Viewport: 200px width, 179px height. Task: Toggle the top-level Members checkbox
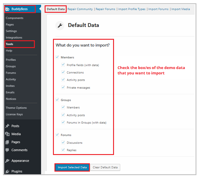57,57
